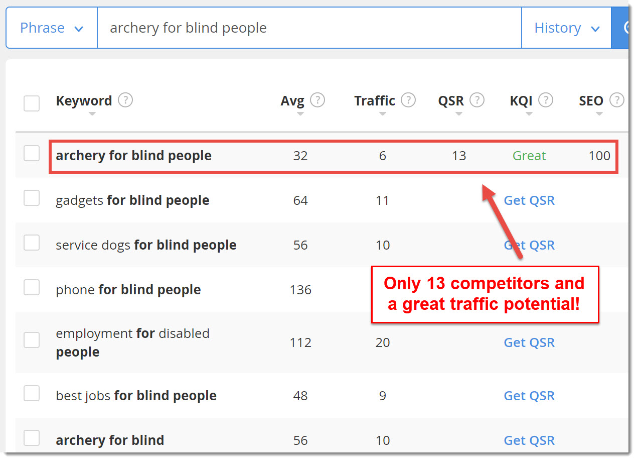Click the KQI help question mark icon
The width and height of the screenshot is (636, 460).
[x=545, y=100]
